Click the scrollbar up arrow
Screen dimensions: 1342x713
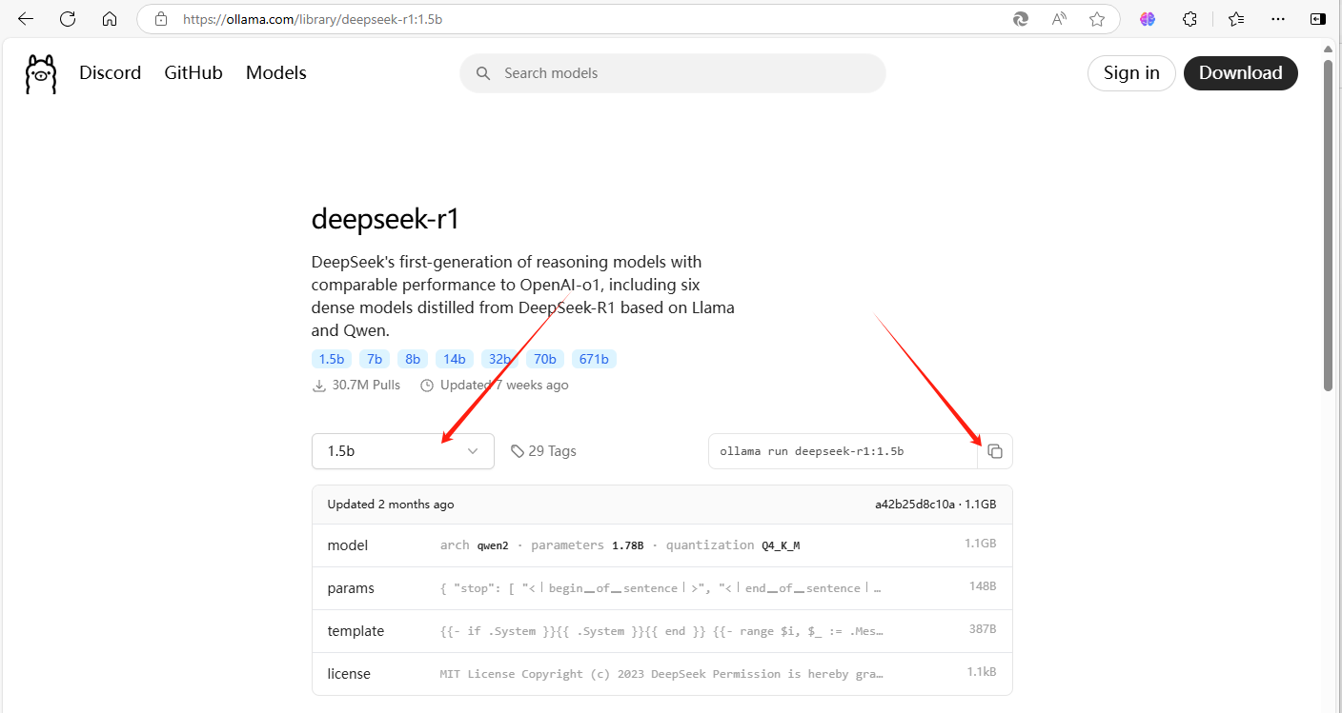1328,48
